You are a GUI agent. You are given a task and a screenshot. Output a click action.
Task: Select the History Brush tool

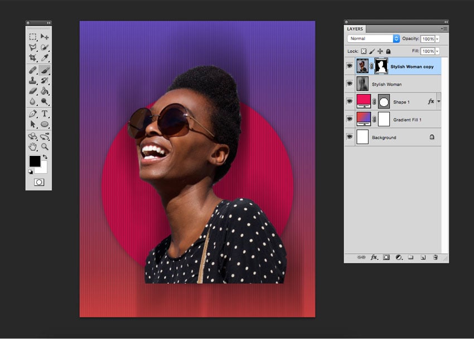[45, 80]
